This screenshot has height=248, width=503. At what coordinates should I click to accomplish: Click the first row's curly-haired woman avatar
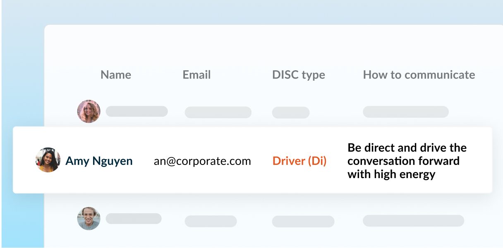(x=89, y=111)
